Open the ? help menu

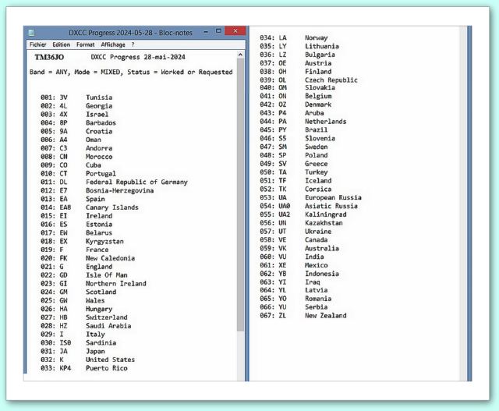coord(133,44)
